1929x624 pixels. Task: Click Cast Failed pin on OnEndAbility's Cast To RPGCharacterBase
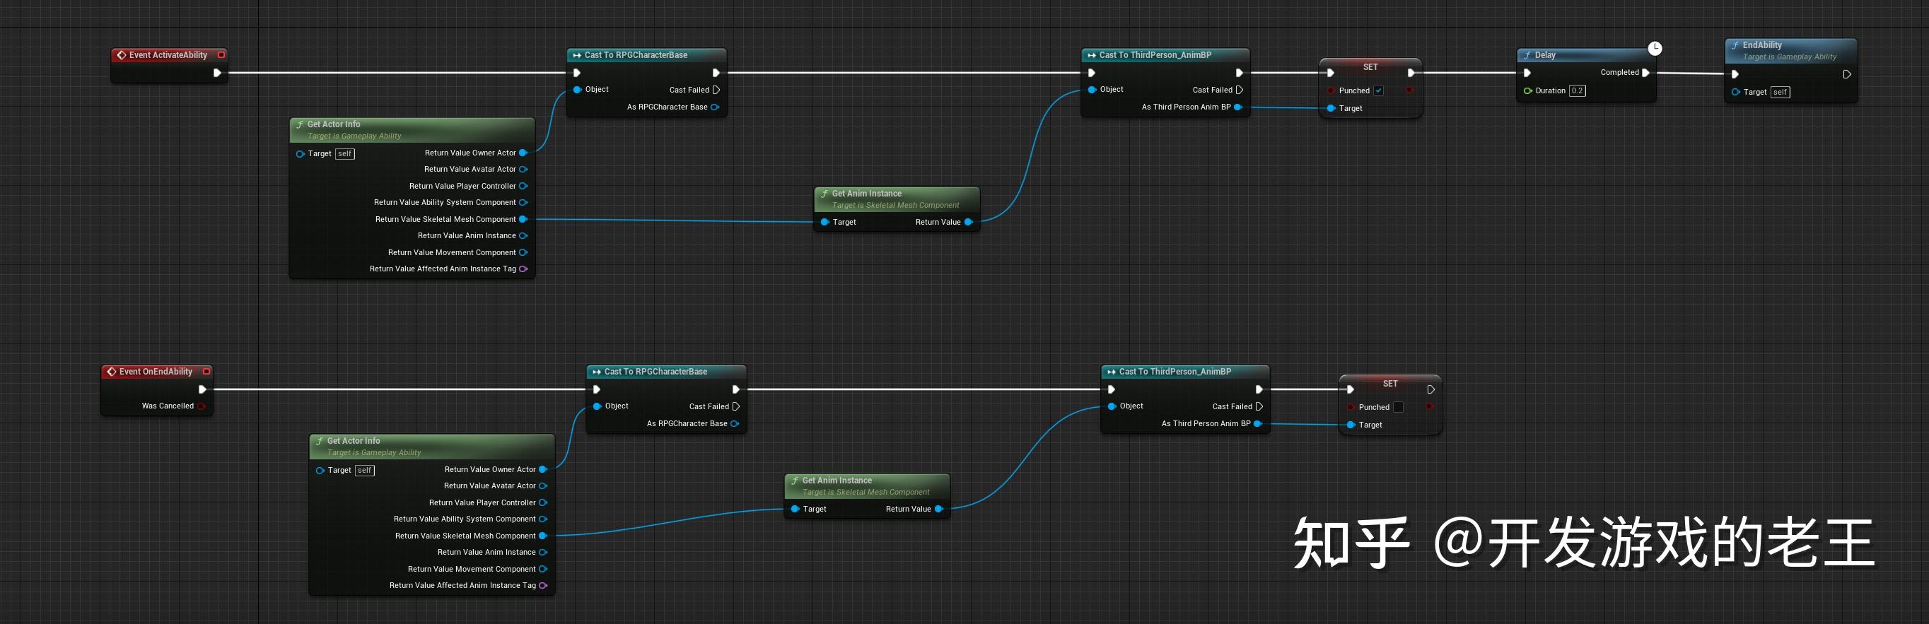coord(735,406)
